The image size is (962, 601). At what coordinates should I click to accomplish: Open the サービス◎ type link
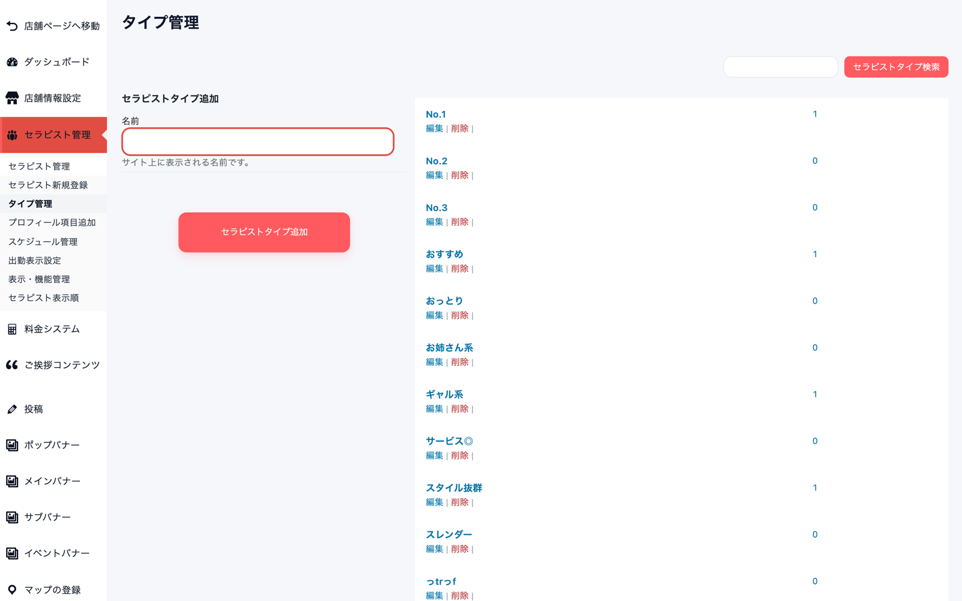[449, 441]
